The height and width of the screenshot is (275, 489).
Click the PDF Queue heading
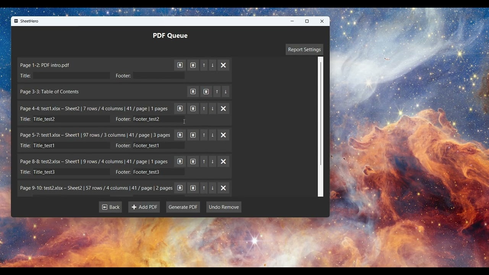[x=170, y=36]
